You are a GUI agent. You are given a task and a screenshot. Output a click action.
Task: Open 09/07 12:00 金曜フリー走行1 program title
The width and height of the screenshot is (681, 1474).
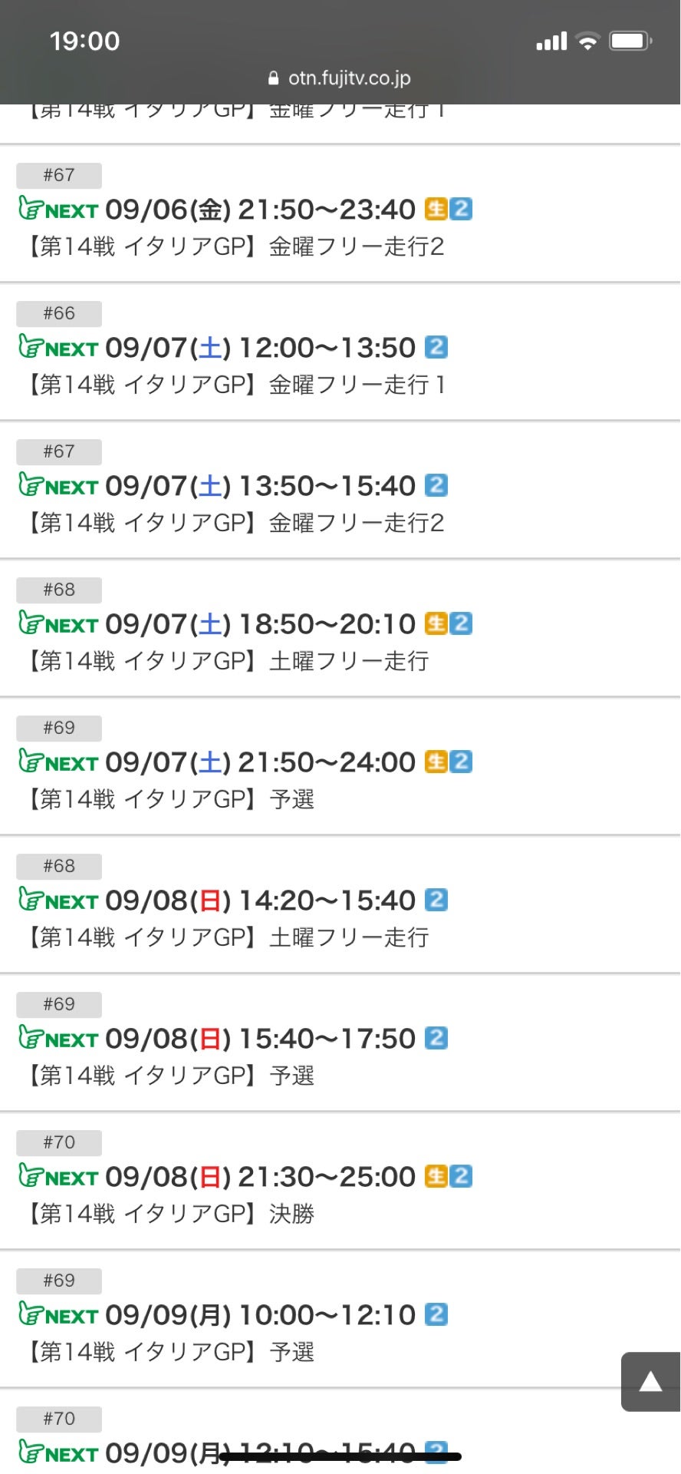click(235, 385)
